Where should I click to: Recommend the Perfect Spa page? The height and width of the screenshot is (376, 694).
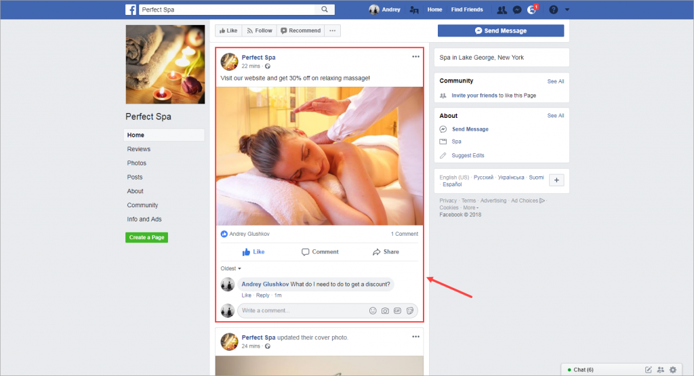tap(300, 30)
